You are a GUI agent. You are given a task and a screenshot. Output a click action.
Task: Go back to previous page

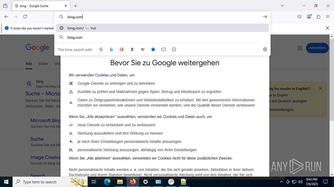click(6, 17)
